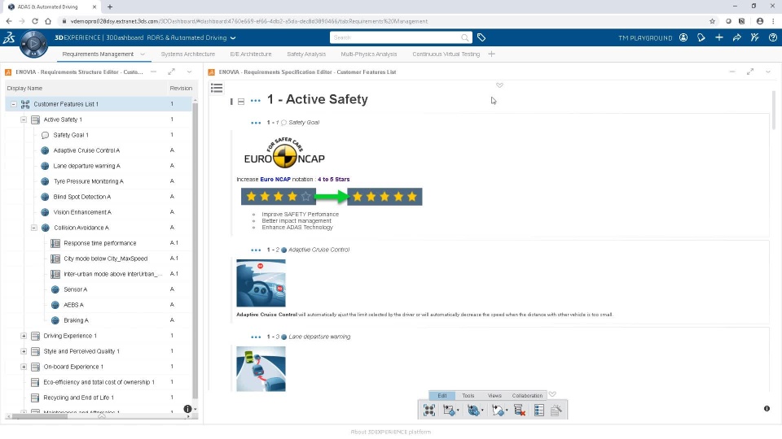Image resolution: width=782 pixels, height=439 pixels.
Task: Open the insert requirement dropdown arrow
Action: (x=482, y=411)
